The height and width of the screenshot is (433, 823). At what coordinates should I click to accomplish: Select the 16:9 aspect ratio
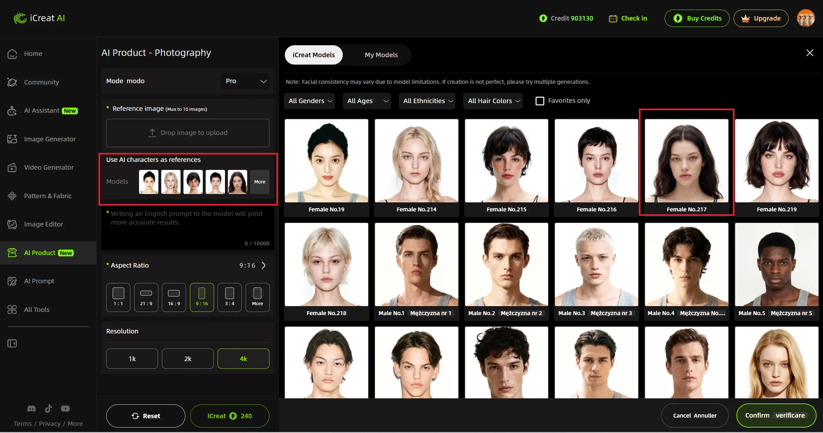(174, 297)
